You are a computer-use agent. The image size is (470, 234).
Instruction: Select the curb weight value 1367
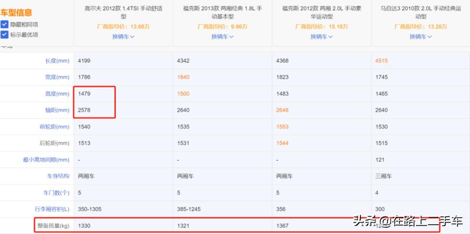point(283,226)
